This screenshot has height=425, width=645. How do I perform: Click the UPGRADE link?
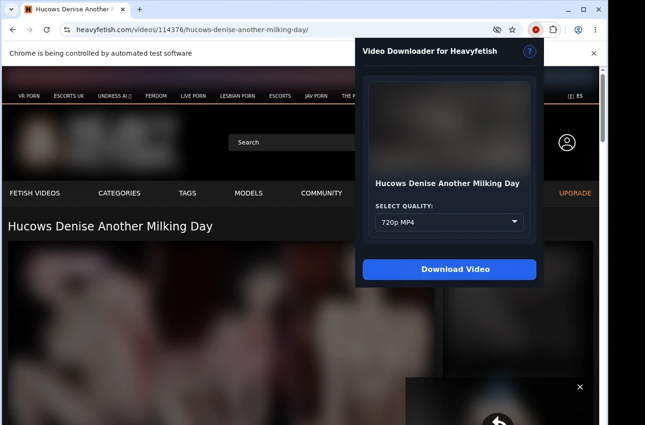575,193
